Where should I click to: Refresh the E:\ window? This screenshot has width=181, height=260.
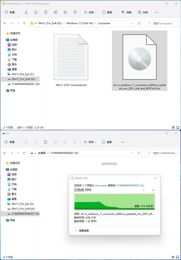(x=139, y=153)
